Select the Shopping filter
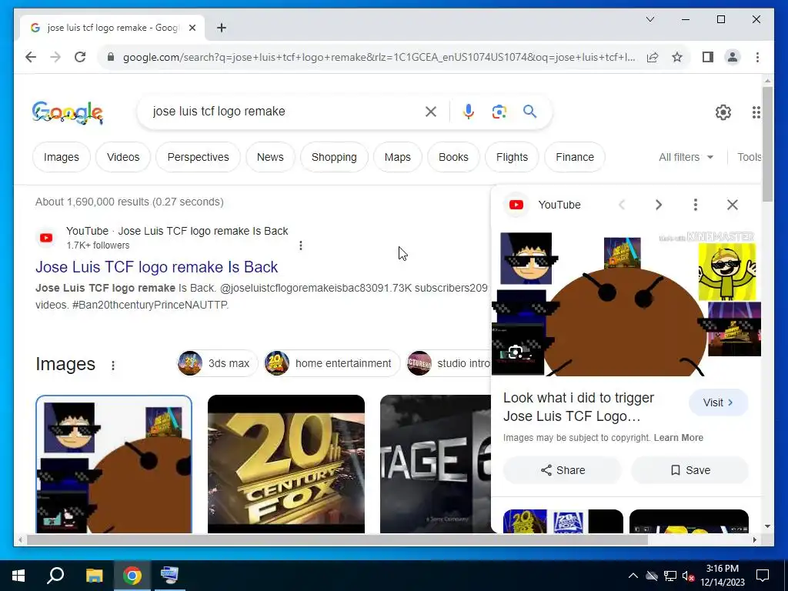This screenshot has width=788, height=591. [334, 157]
